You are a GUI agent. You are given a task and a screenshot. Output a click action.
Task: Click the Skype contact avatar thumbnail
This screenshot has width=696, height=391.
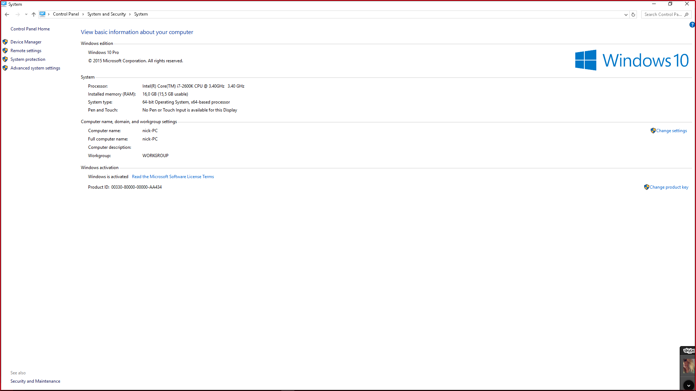(x=688, y=366)
